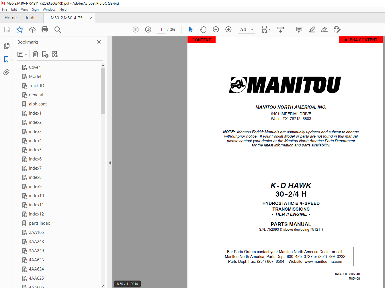The image size is (385, 288).
Task: Zoom in with plus button
Action: [x=228, y=30]
